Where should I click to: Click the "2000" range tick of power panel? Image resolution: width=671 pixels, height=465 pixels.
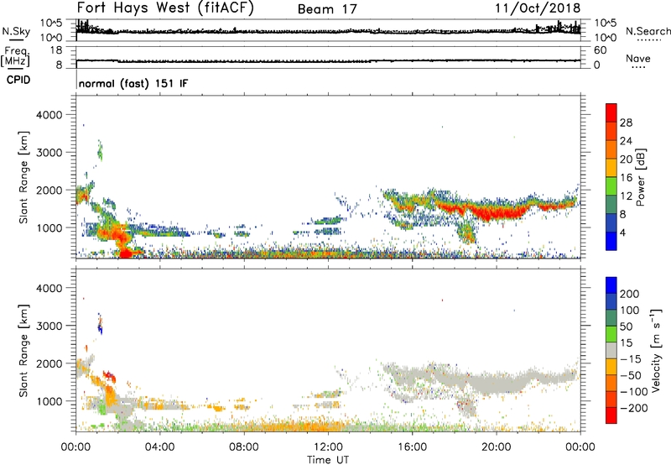tap(49, 190)
